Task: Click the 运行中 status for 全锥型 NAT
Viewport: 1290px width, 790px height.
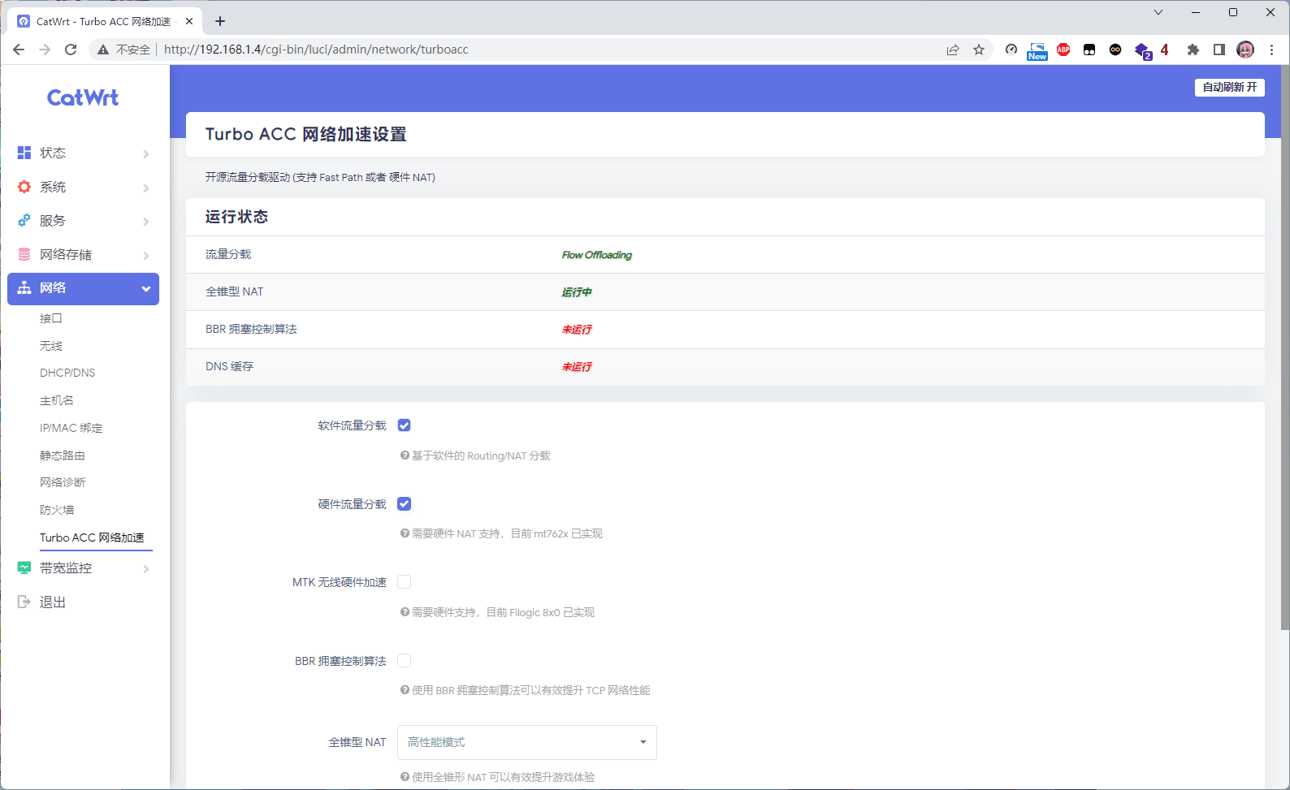Action: (577, 292)
